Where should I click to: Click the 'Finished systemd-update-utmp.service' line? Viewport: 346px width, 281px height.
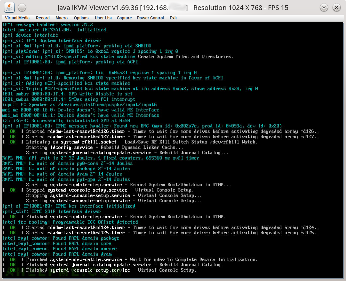tap(114, 217)
